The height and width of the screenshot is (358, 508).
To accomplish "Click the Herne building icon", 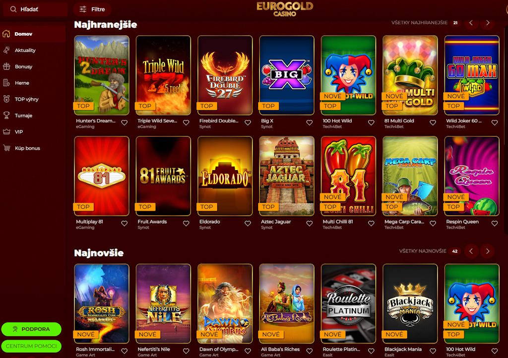I will (6, 83).
